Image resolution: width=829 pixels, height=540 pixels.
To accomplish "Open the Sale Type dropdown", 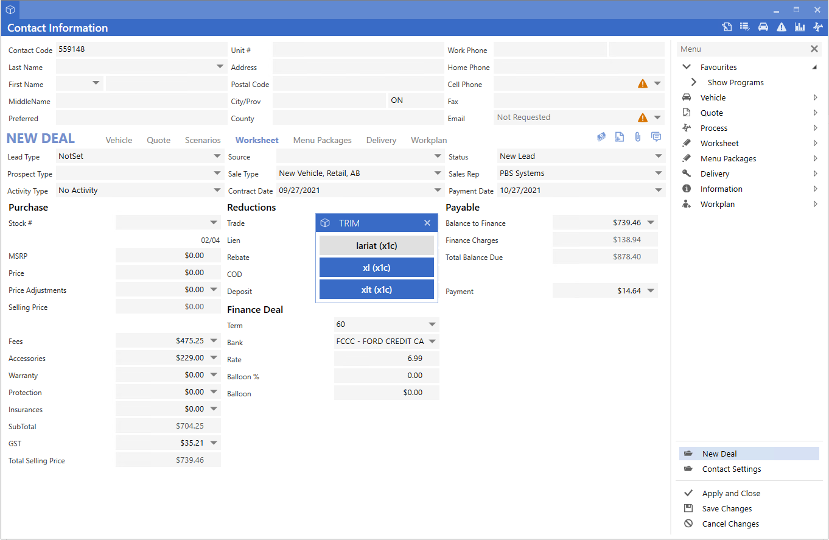I will click(438, 174).
